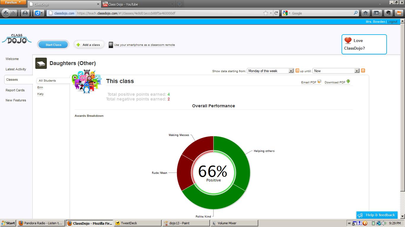The width and height of the screenshot is (405, 227).
Task: Select Report Cards in the sidebar
Action: pos(15,90)
